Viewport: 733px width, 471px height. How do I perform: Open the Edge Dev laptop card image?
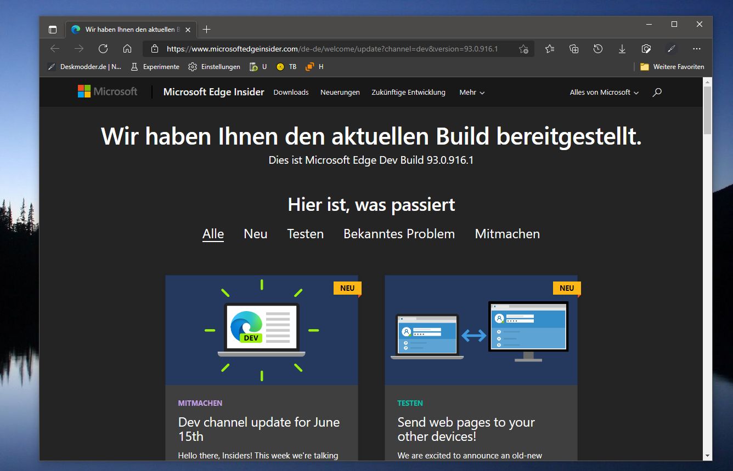click(262, 330)
